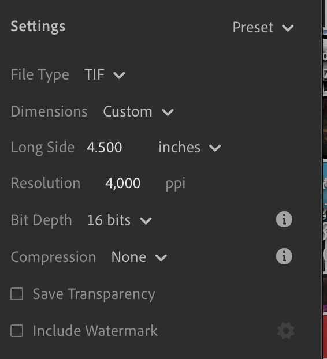Open the File Type TIF dropdown
Image resolution: width=327 pixels, height=359 pixels.
point(105,74)
